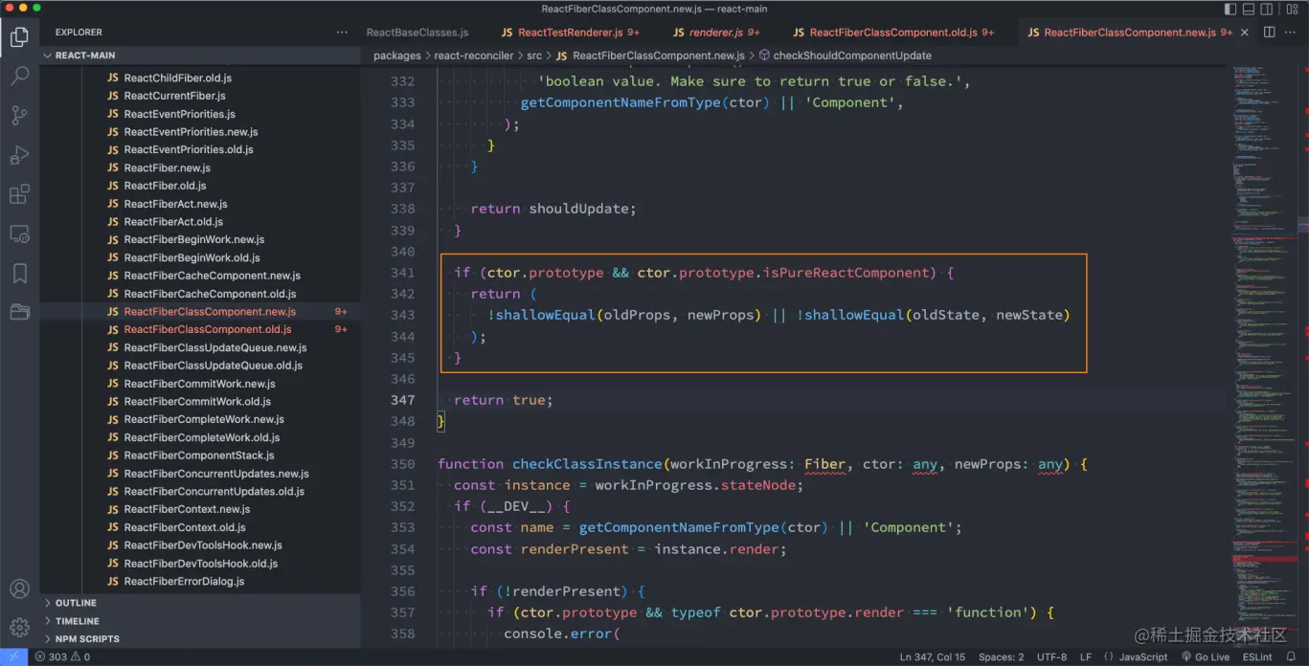Viewport: 1309px width, 666px height.
Task: Click 'react-reconciler' breadcrumb segment
Action: [473, 55]
